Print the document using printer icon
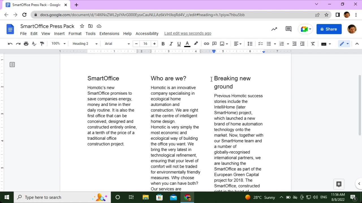This screenshot has height=203, width=362. coord(26,44)
